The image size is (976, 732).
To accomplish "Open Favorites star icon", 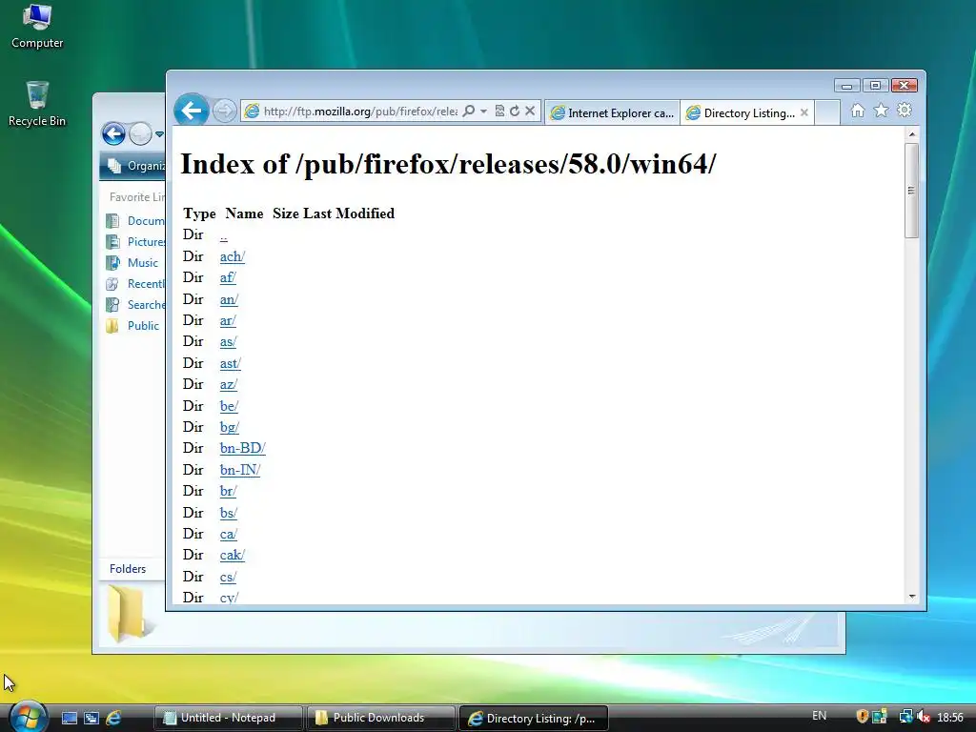I will click(x=881, y=111).
